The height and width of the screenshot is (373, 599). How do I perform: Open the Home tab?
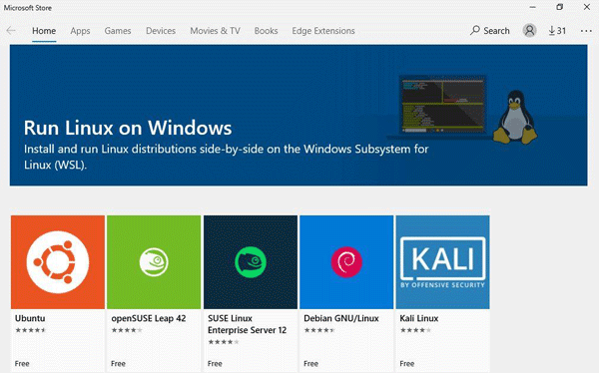coord(44,31)
